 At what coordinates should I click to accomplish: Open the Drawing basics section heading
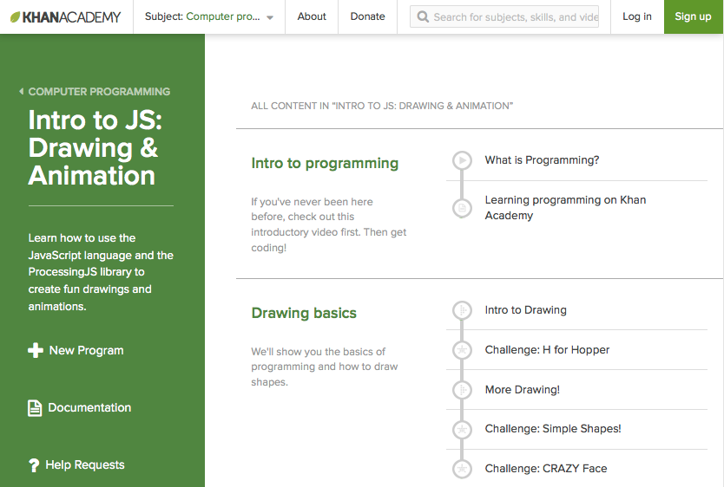click(304, 314)
